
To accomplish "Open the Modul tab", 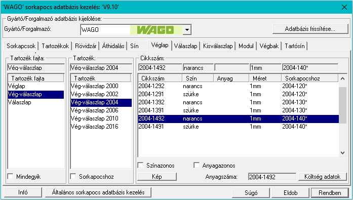I will 246,46.
